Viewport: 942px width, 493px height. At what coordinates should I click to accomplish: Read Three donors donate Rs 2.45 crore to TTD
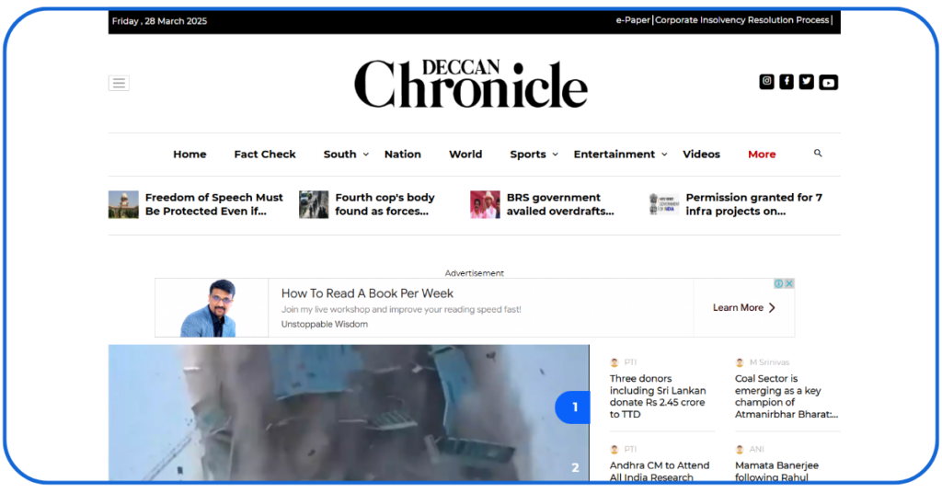[658, 396]
